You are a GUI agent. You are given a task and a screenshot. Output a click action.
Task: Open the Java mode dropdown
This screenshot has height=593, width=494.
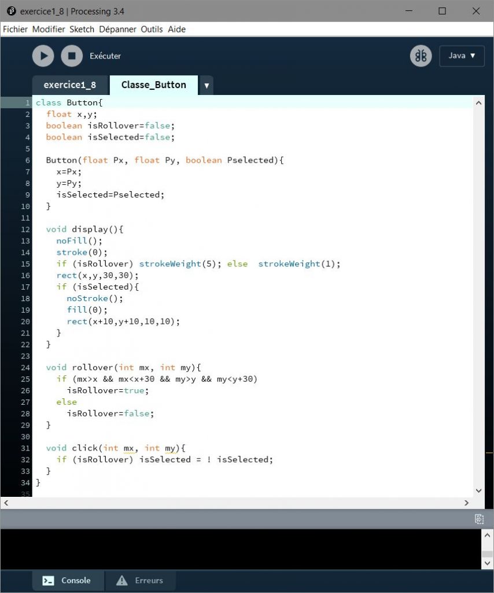coord(462,56)
